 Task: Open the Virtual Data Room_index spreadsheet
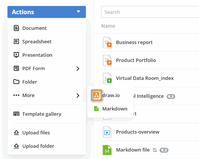[145, 78]
